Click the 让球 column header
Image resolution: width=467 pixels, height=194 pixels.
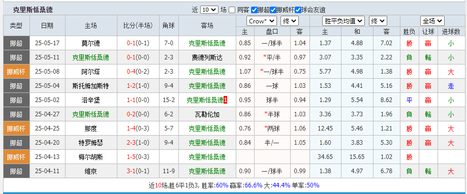428,31
